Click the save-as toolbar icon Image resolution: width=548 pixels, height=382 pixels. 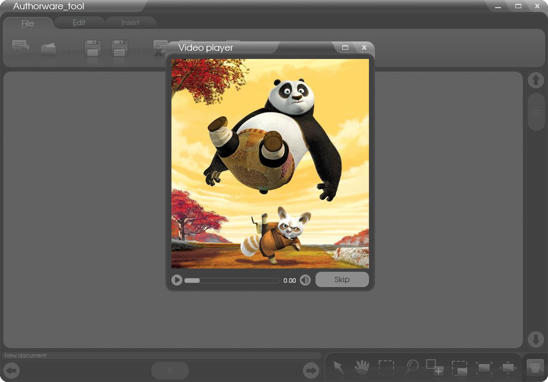[x=119, y=48]
